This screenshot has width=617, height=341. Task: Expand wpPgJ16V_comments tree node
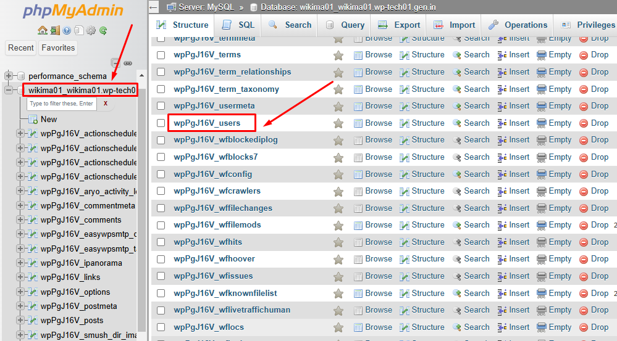[x=20, y=220]
